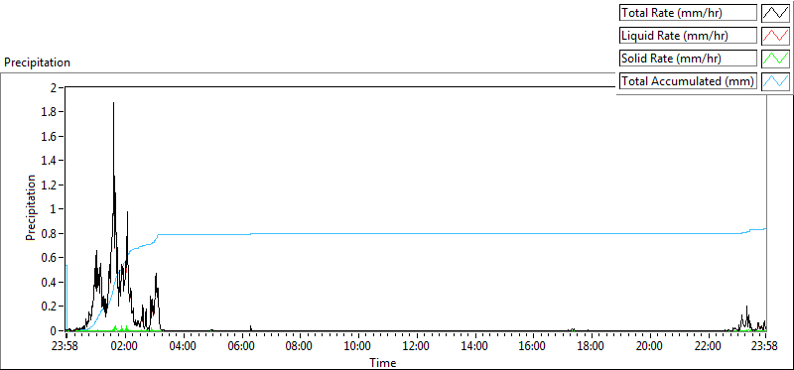Click the black Total Rate plot icon
The width and height of the screenshot is (794, 370).
click(x=775, y=13)
